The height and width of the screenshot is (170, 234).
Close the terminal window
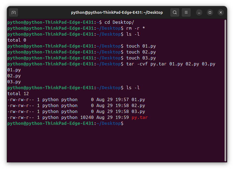pos(221,12)
